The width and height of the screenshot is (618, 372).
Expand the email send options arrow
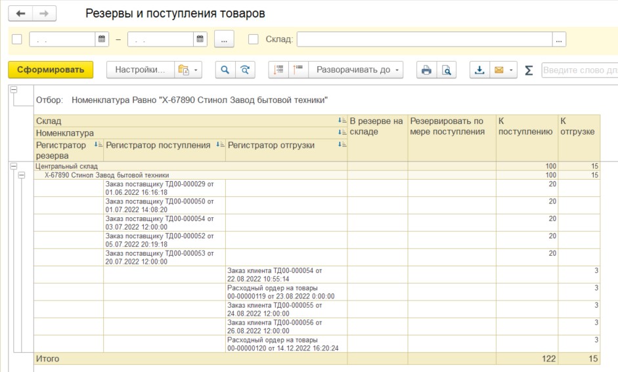point(511,70)
